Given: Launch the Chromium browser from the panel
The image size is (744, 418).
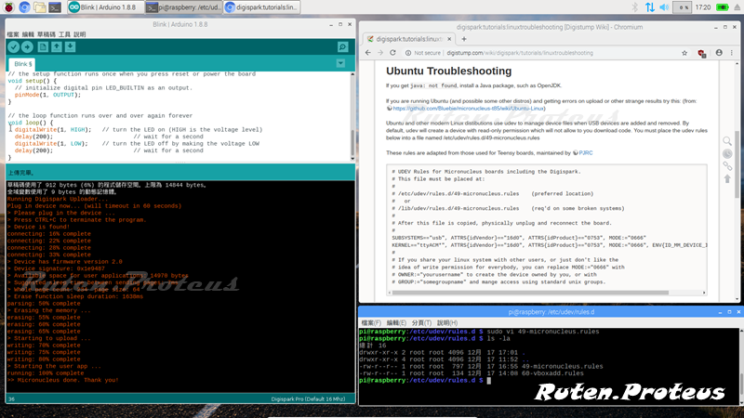Looking at the screenshot, I should (x=24, y=7).
